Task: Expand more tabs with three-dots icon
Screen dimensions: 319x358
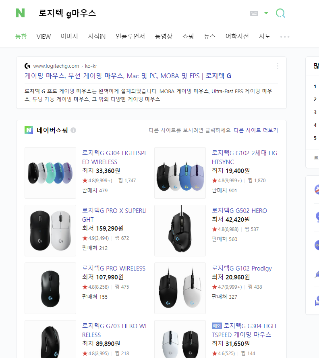Action: tap(285, 37)
